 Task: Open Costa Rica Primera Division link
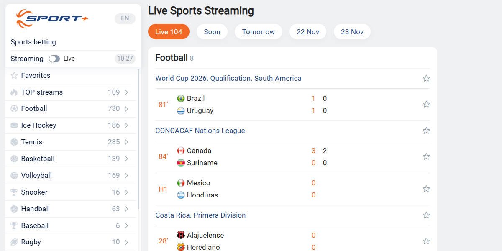pyautogui.click(x=200, y=215)
